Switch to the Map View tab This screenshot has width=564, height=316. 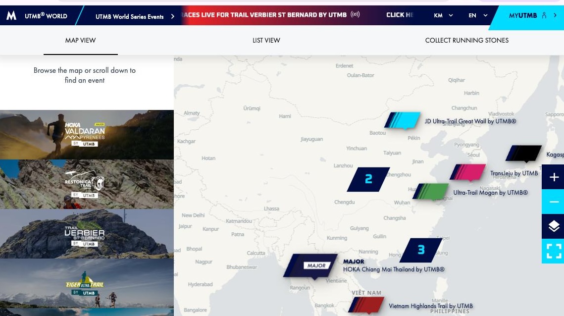click(81, 40)
